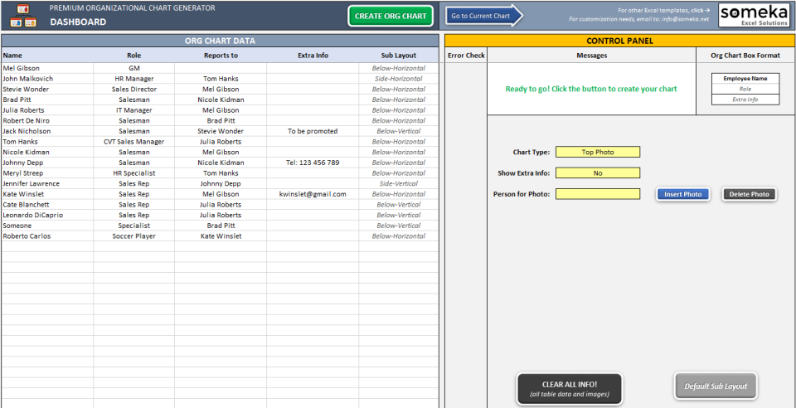Open the Show Extra Info dropdown set to No
This screenshot has width=796, height=408.
tap(598, 173)
